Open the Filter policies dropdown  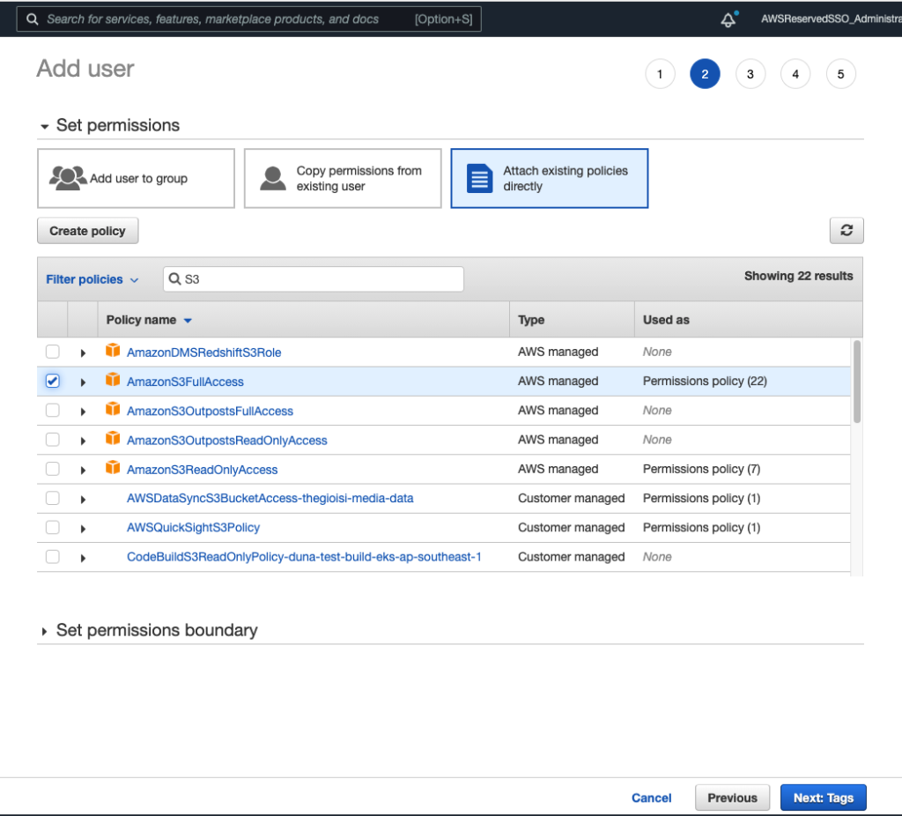[x=92, y=279]
